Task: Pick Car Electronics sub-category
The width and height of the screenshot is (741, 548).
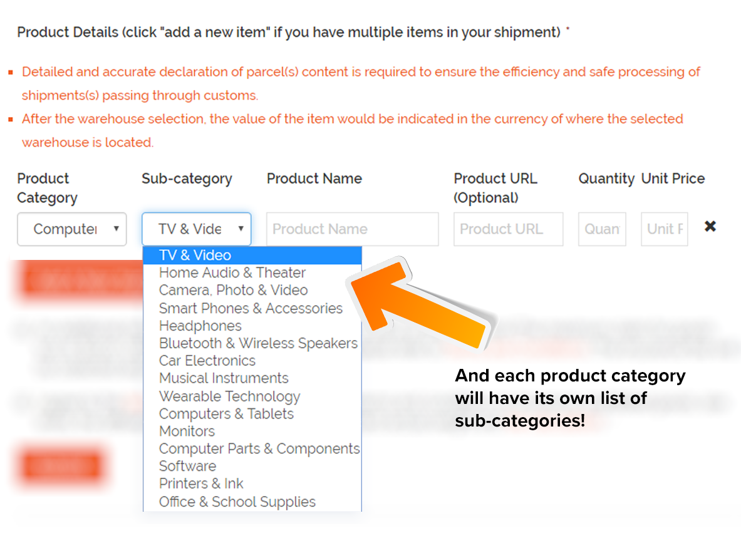Action: point(252,361)
